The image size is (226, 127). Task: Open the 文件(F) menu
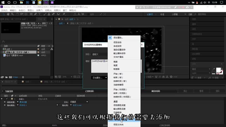pos(4,10)
